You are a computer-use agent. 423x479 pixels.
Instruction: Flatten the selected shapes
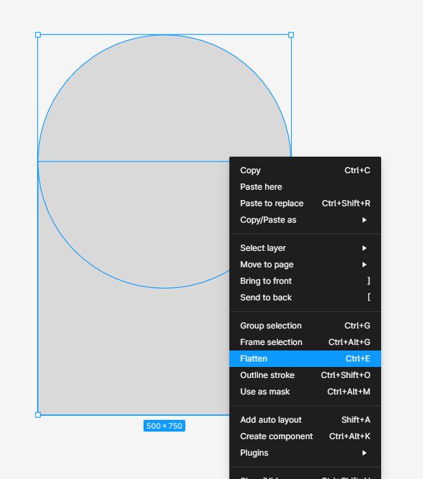tap(305, 359)
